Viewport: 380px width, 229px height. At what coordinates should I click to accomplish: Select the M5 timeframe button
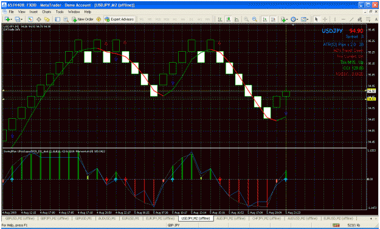point(150,19)
